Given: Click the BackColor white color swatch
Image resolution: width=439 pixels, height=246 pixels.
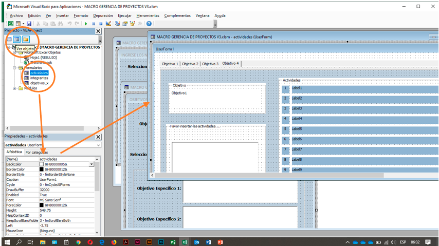Looking at the screenshot, I should [42, 164].
